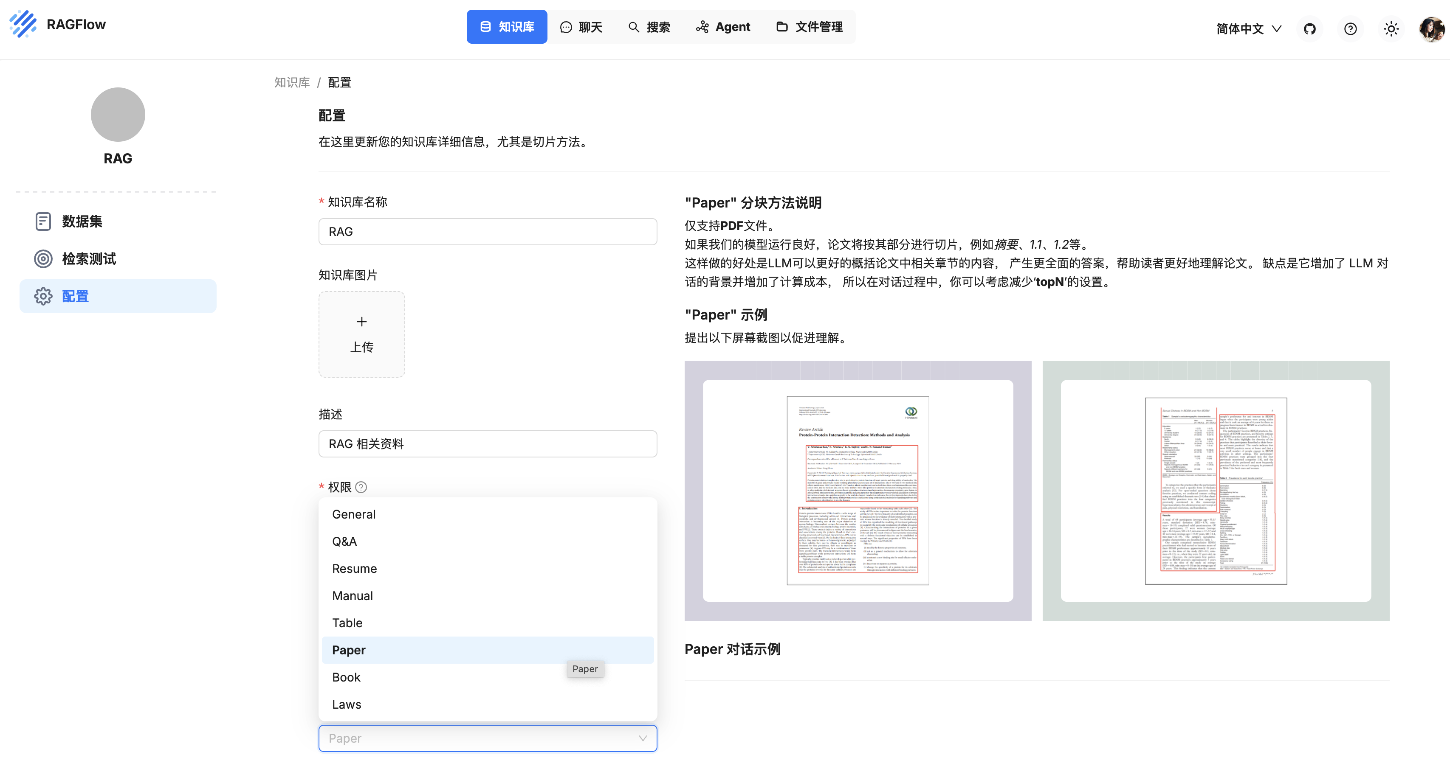Expand the 简体中文 language dropdown
Image resolution: width=1450 pixels, height=763 pixels.
pyautogui.click(x=1248, y=29)
